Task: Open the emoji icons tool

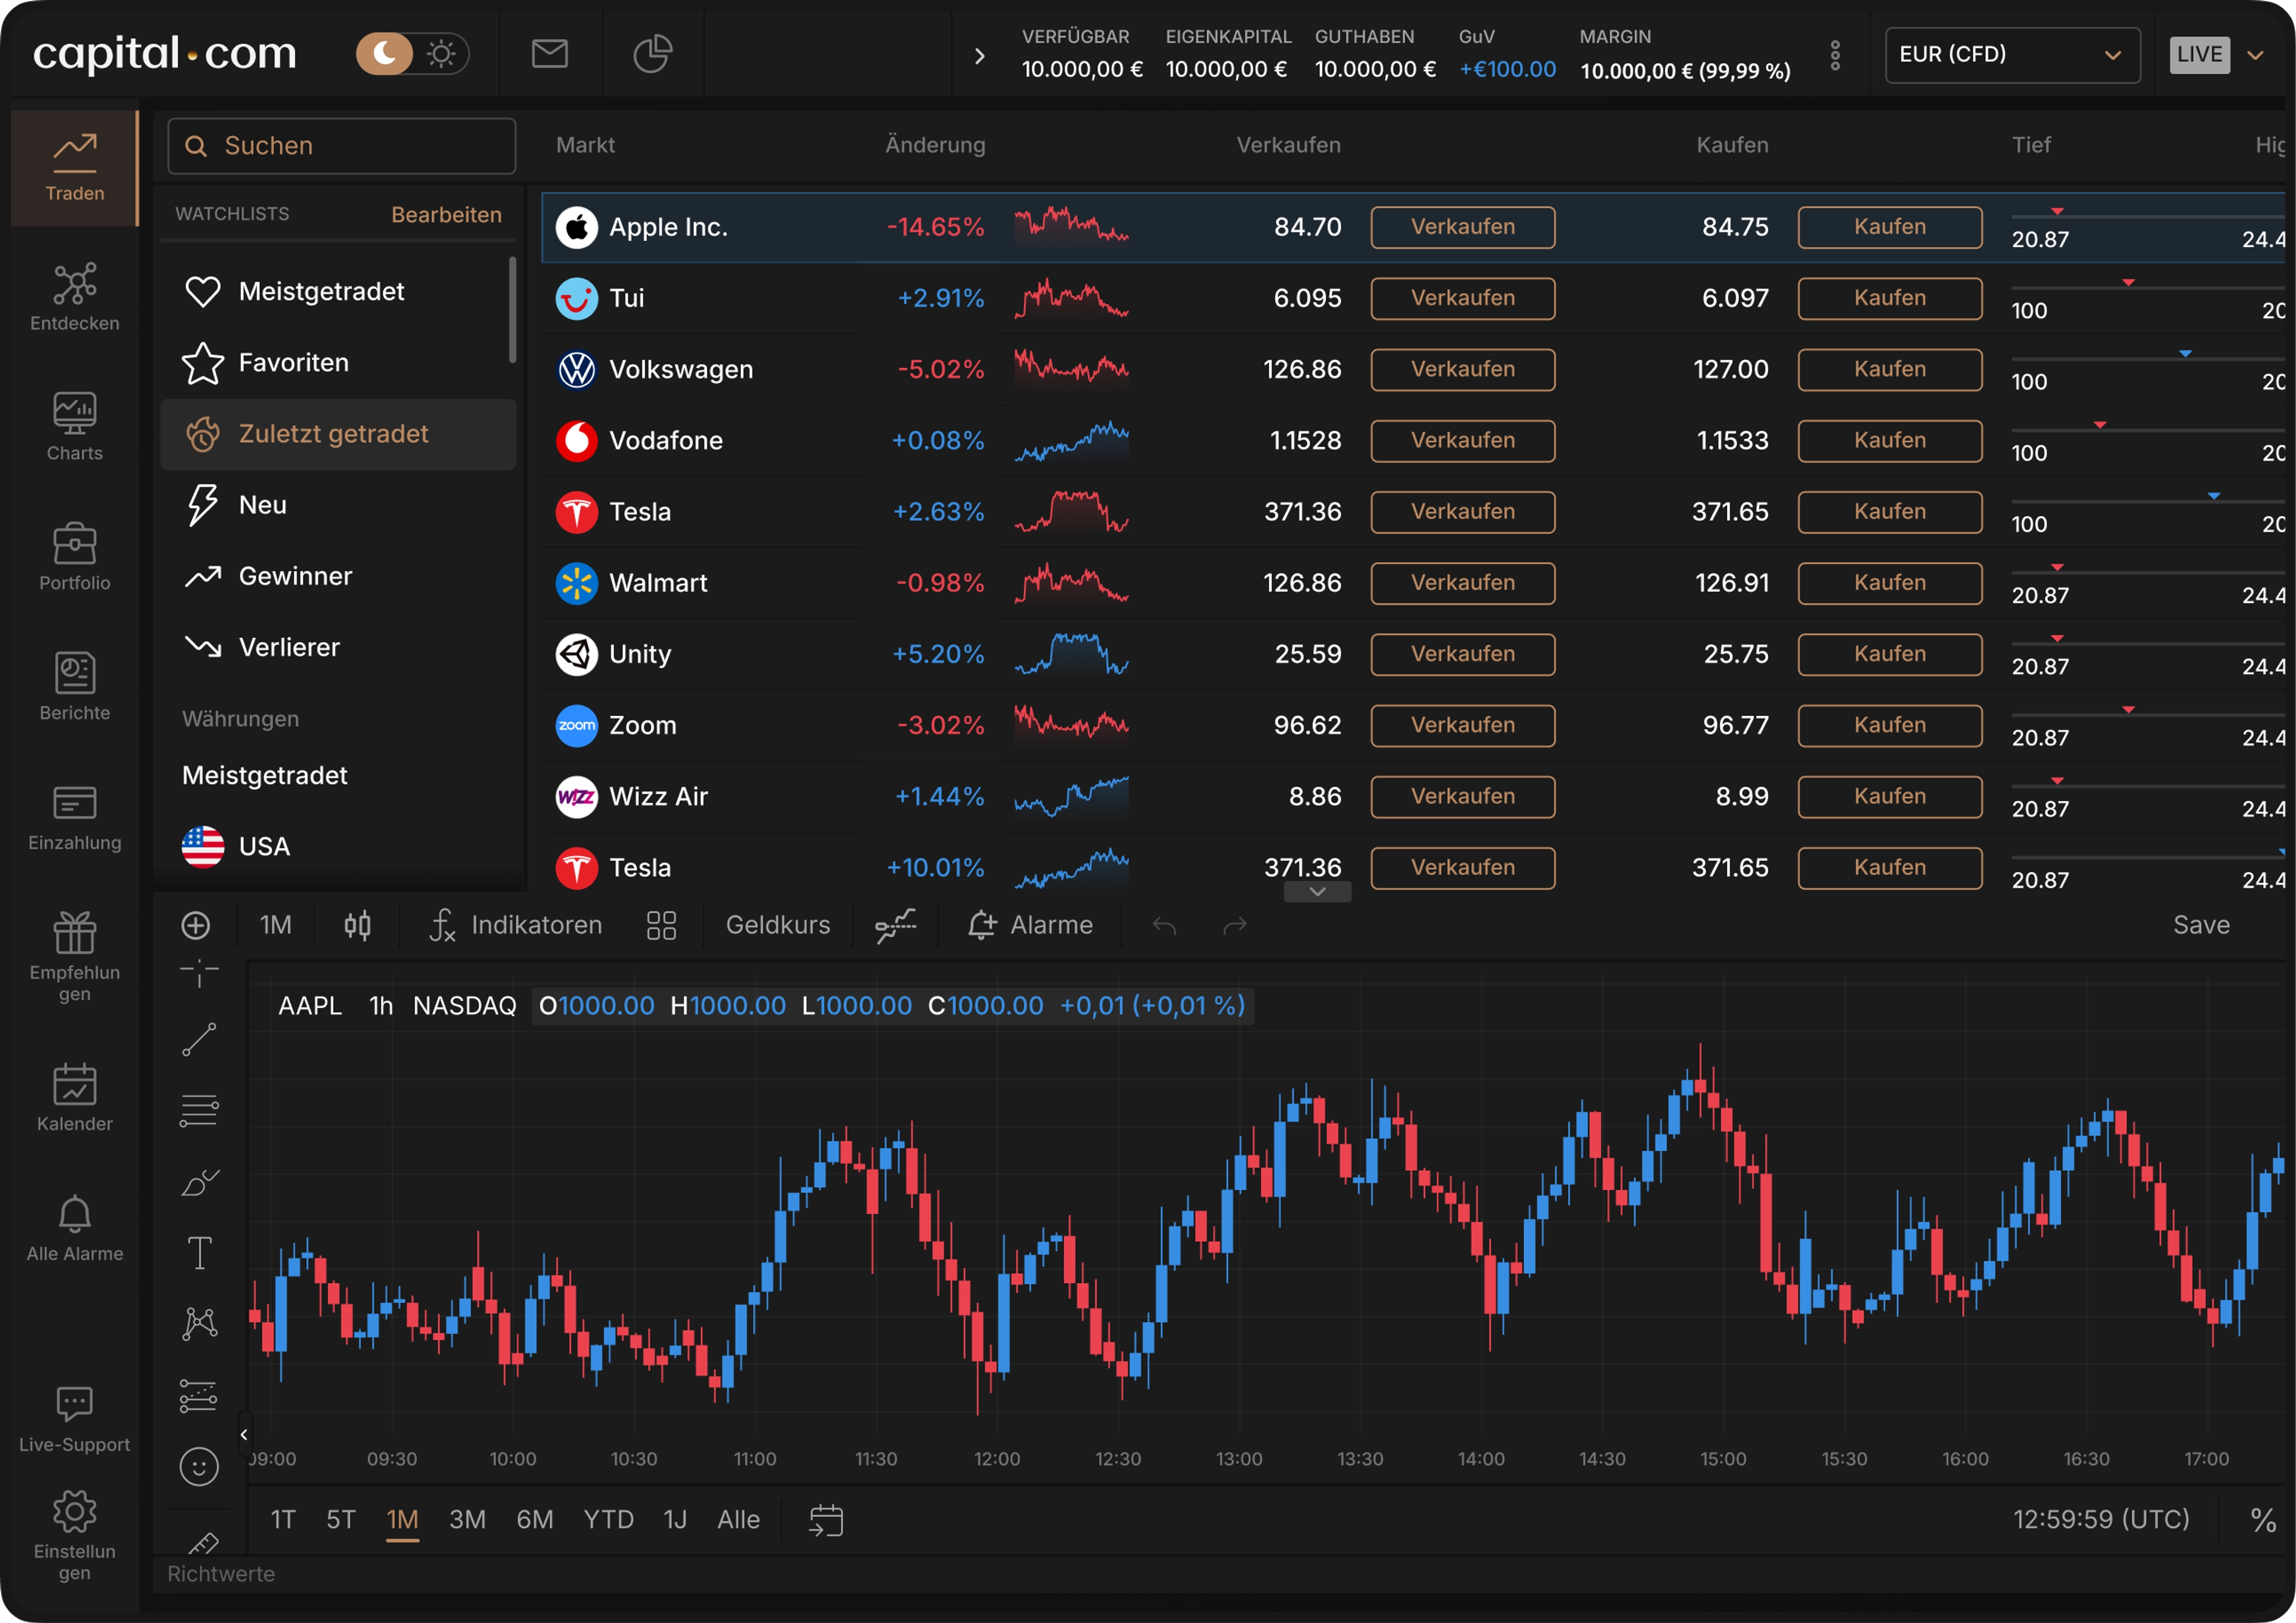Action: point(199,1467)
